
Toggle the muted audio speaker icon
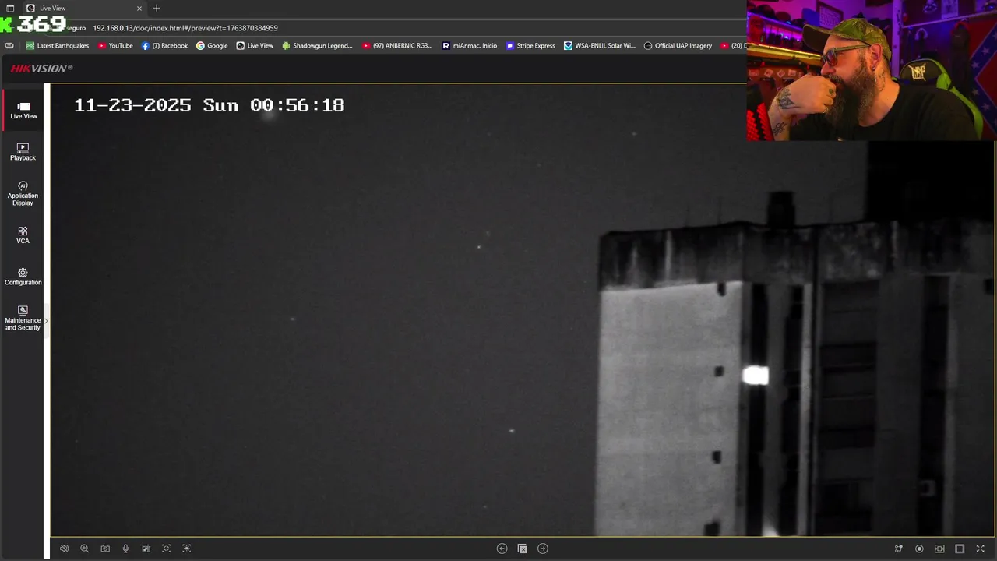tap(65, 549)
